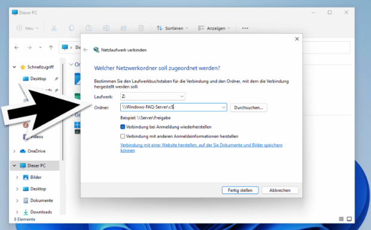Select Schnellzugriff in the sidebar
The image size is (371, 230).
tap(40, 67)
